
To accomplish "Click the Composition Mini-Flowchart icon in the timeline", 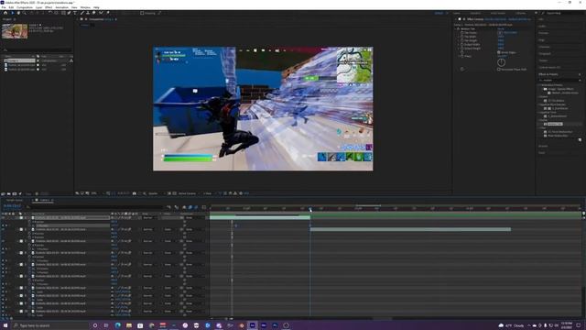I will point(168,207).
